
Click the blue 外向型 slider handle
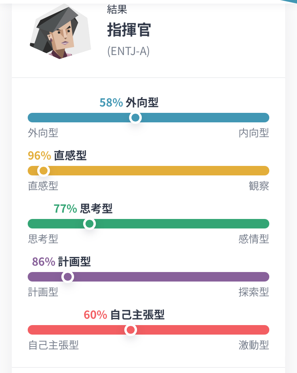click(x=135, y=118)
